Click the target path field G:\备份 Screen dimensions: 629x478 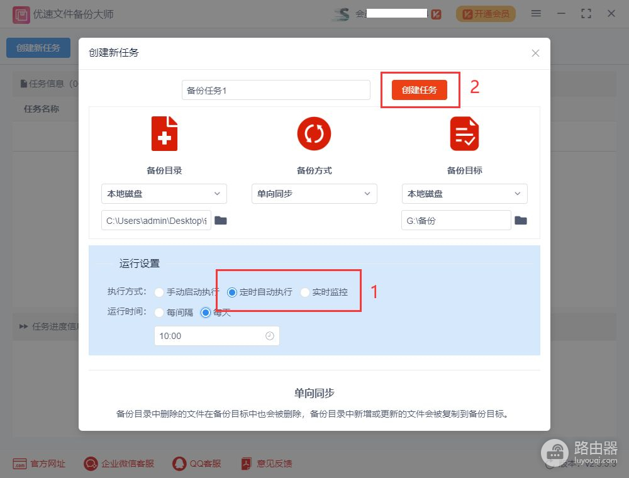tap(456, 221)
